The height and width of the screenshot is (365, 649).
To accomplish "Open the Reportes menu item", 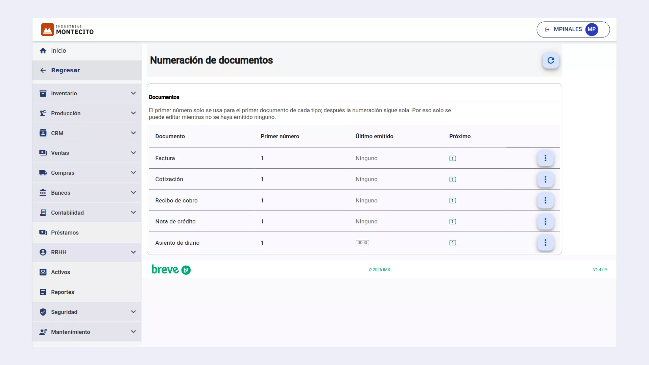I will [87, 292].
